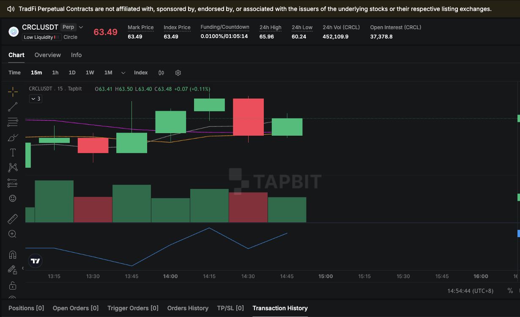Click the CRCLUSDT . 15 . Tapbit chart title
This screenshot has width=520, height=317.
[x=55, y=89]
